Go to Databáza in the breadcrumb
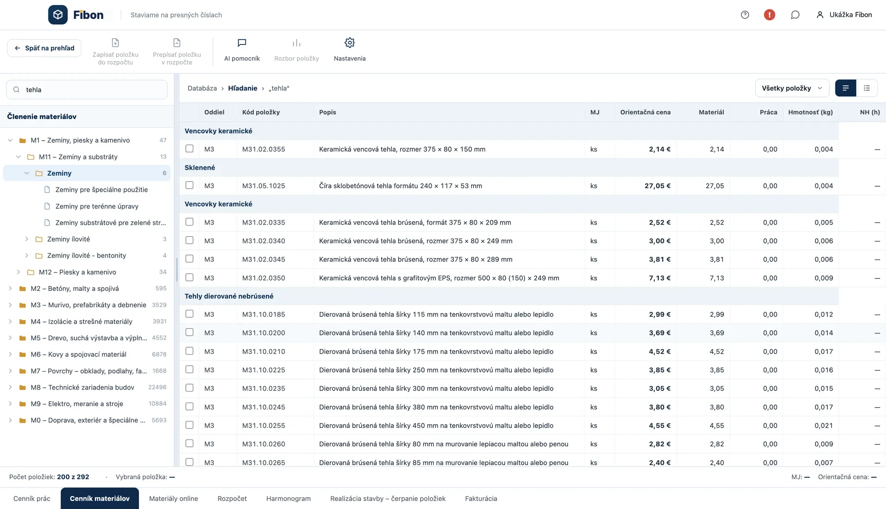This screenshot has width=886, height=509. (x=202, y=88)
